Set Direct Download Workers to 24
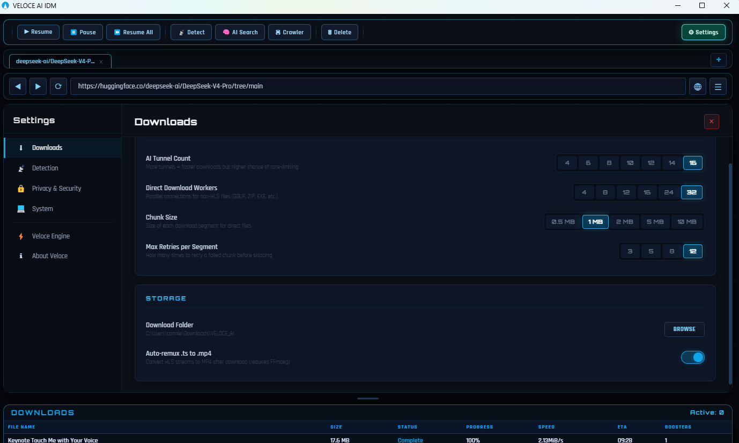This screenshot has width=739, height=443. pyautogui.click(x=669, y=192)
